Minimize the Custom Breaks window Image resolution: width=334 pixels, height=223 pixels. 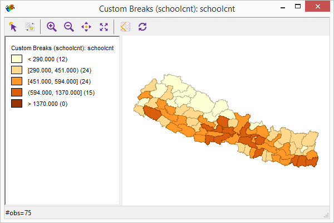pos(283,8)
